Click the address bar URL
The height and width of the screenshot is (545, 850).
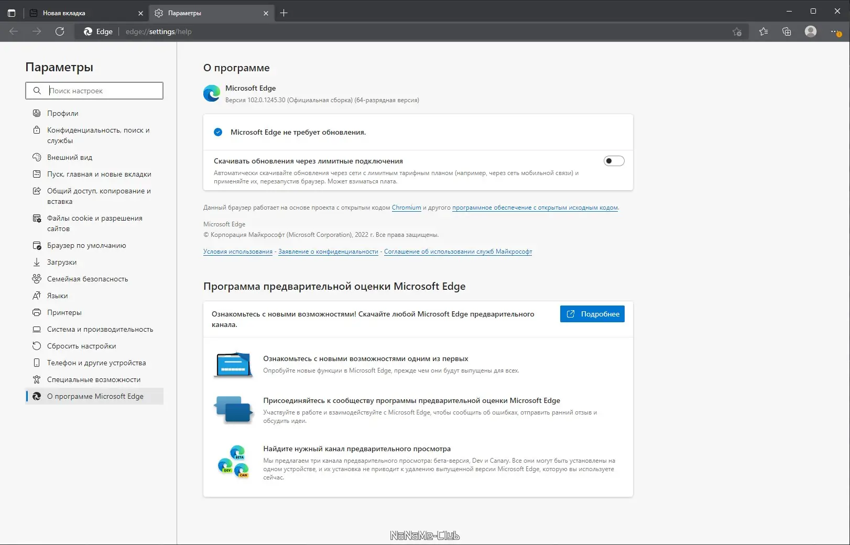pos(158,31)
